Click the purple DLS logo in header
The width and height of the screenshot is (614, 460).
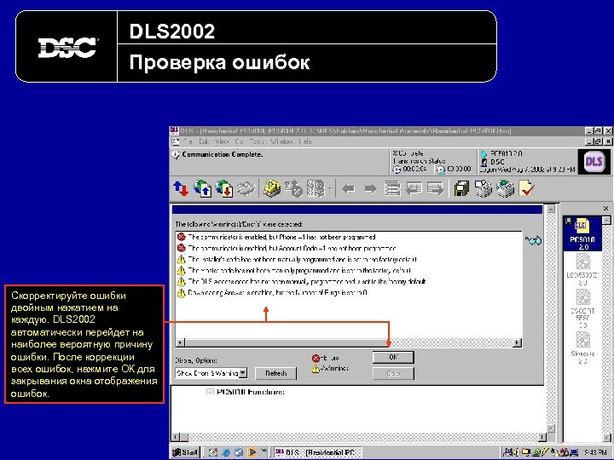pos(594,162)
